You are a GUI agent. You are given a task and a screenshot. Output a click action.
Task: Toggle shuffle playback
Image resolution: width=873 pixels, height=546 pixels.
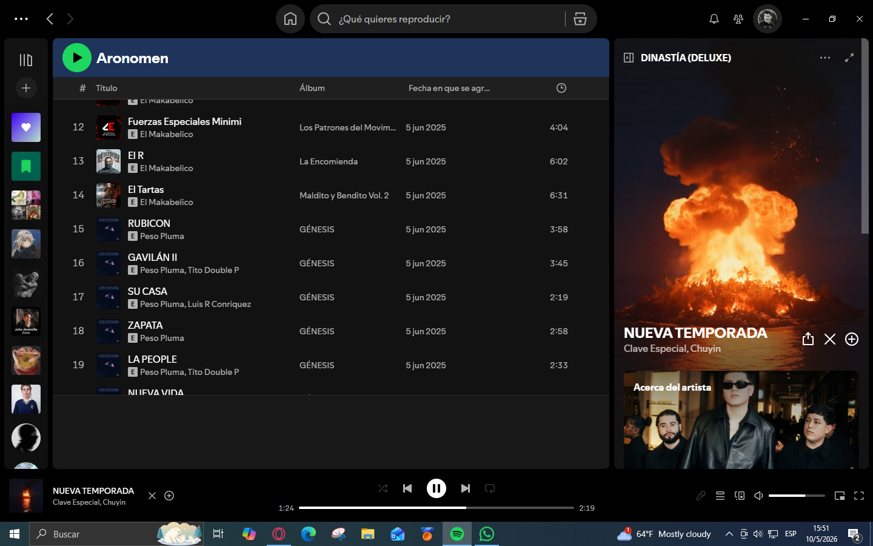(x=383, y=488)
